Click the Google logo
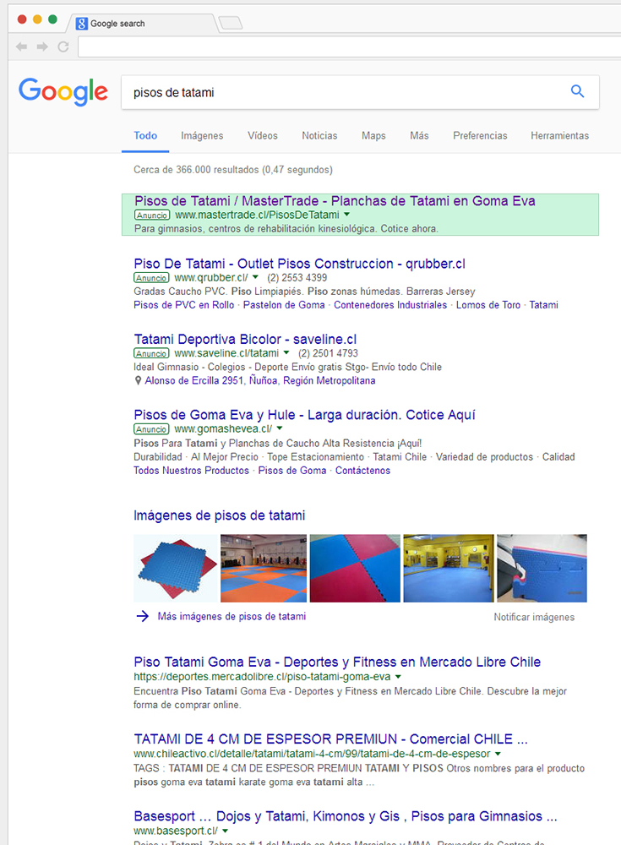This screenshot has width=621, height=845. pyautogui.click(x=63, y=91)
